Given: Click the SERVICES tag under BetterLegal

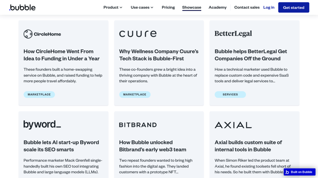Looking at the screenshot, I should [230, 95].
